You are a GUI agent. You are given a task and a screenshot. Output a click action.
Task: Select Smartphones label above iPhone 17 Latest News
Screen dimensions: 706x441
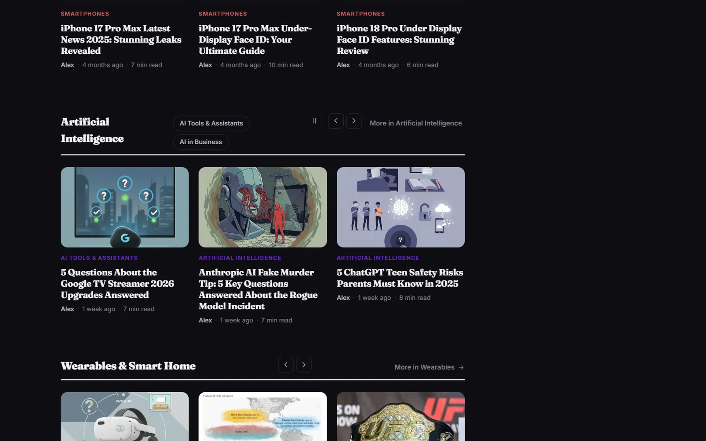(85, 14)
